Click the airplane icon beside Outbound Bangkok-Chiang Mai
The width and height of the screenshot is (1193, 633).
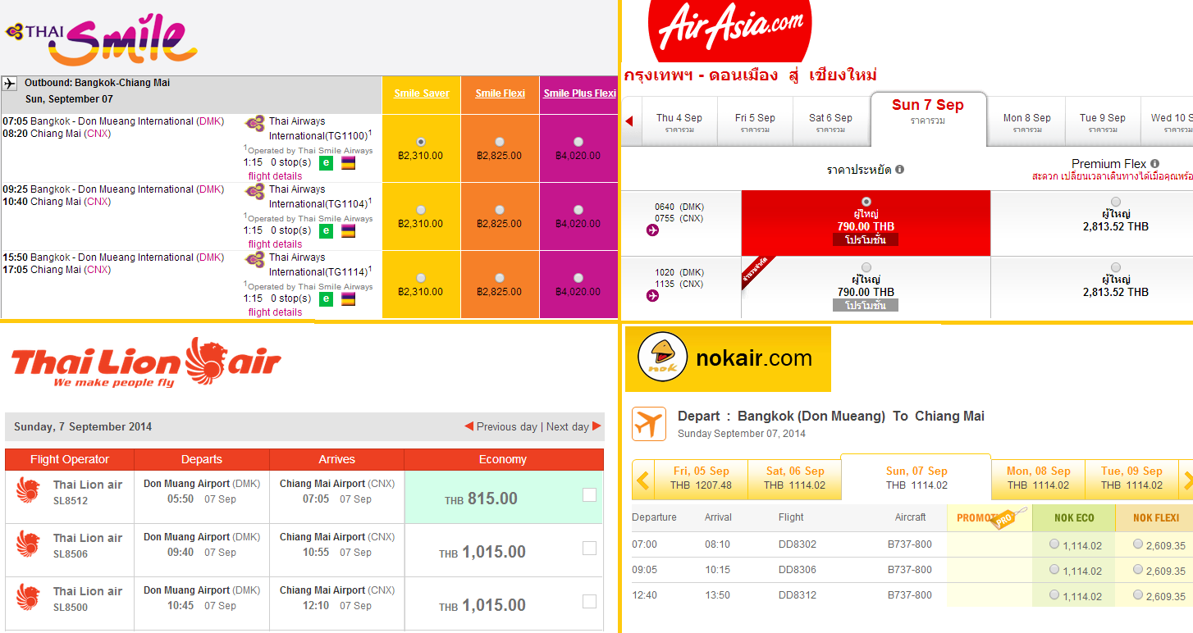[x=10, y=84]
